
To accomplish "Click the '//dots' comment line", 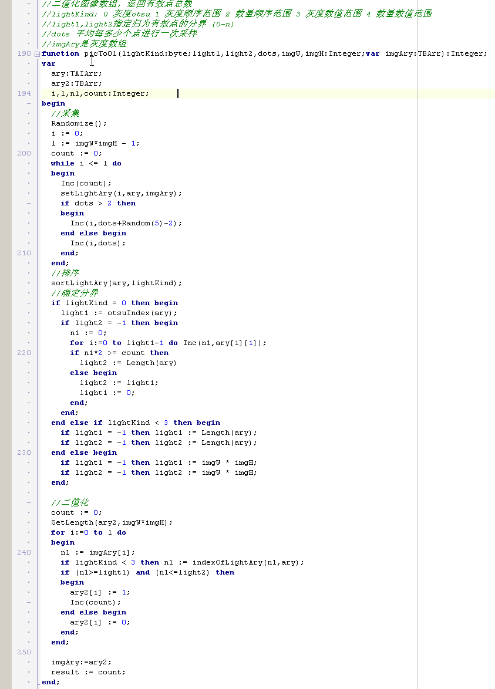I will (119, 34).
